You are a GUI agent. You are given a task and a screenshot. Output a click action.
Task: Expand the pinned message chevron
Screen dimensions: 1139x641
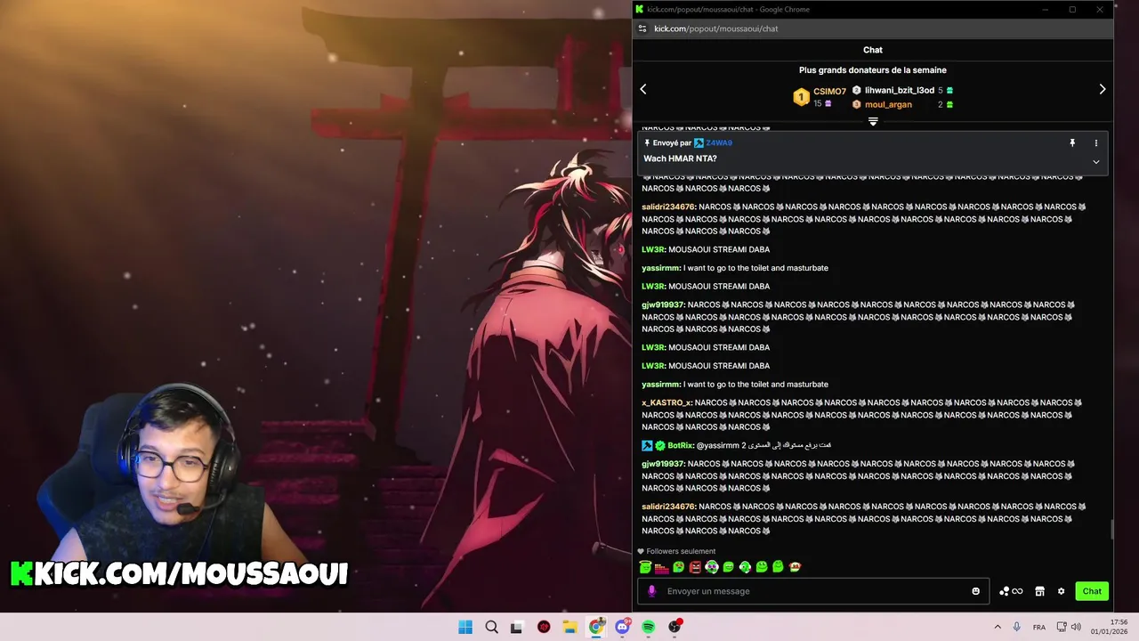[x=1096, y=162]
